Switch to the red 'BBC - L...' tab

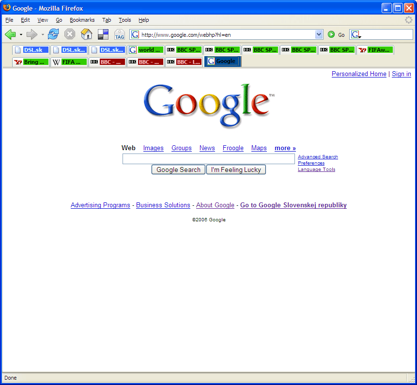[184, 62]
